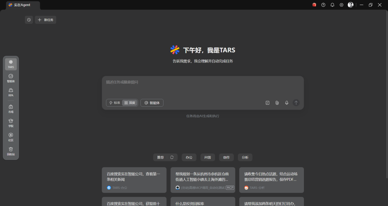This screenshot has width=388, height=206.
Task: Select the 推荐 tab
Action: point(160,157)
